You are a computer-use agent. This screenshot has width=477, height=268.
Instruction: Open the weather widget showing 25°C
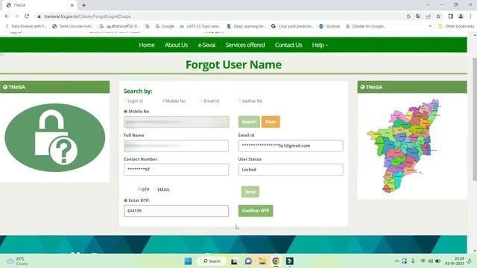[18, 261]
